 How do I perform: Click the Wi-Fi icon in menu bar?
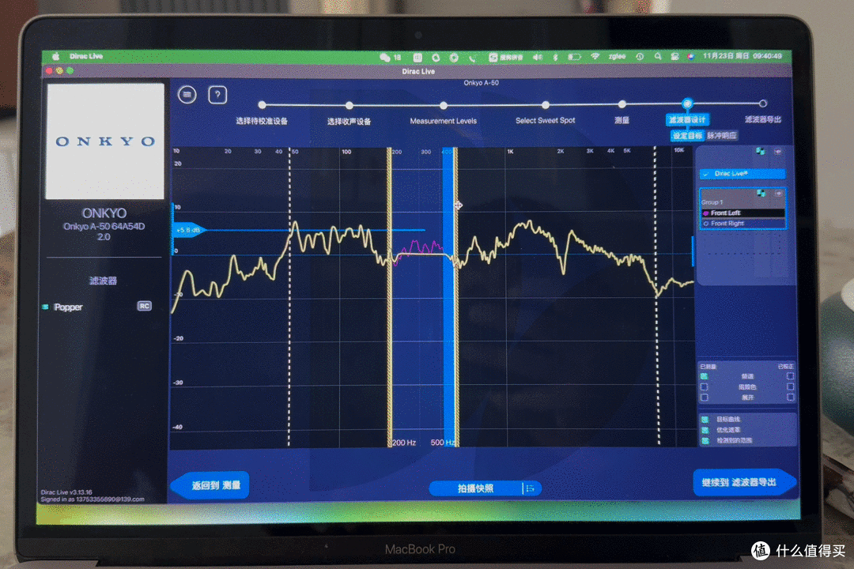[595, 56]
